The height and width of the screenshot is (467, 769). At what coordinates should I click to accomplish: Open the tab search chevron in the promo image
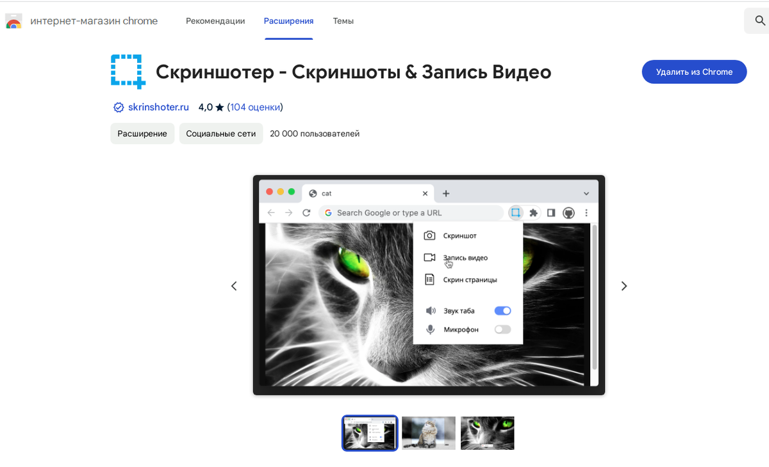(586, 193)
